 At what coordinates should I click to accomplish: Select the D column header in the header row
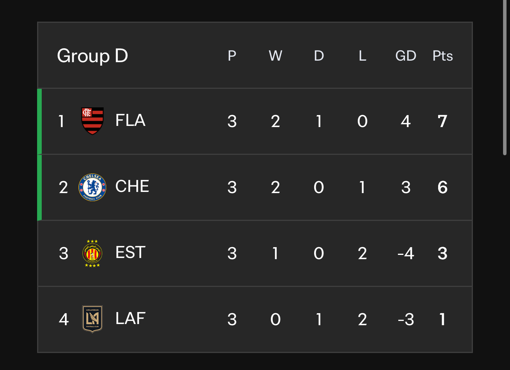pos(319,56)
